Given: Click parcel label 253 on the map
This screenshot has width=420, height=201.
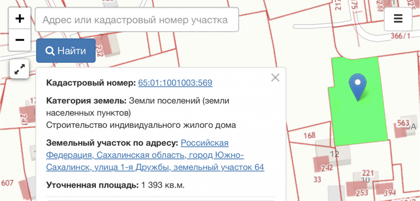Looking at the screenshot, I should (362, 193).
